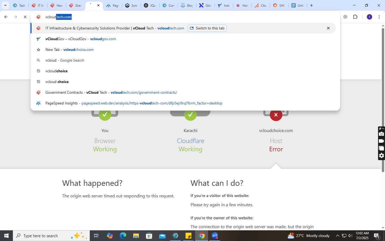Open the weather widget showing 27°C
The image size is (385, 241).
point(308,236)
